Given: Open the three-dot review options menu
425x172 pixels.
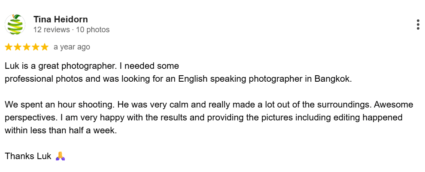Looking at the screenshot, I should coord(418,25).
